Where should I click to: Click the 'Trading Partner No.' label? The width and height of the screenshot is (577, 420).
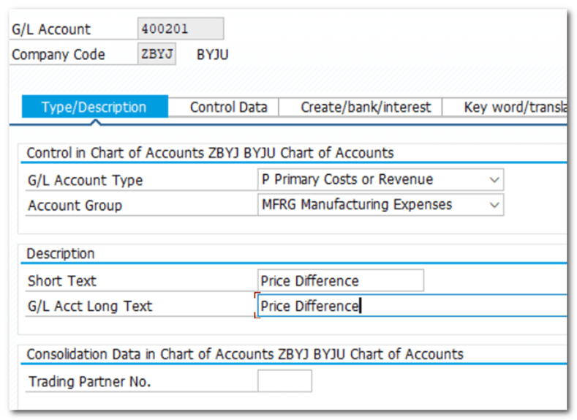pyautogui.click(x=89, y=382)
